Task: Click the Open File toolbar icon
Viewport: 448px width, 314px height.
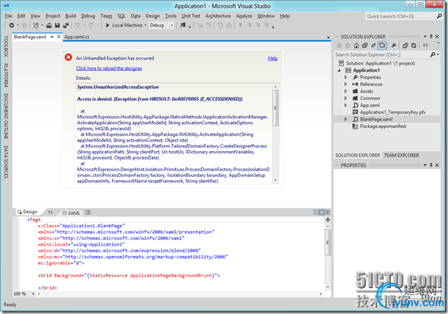Action: pos(49,25)
